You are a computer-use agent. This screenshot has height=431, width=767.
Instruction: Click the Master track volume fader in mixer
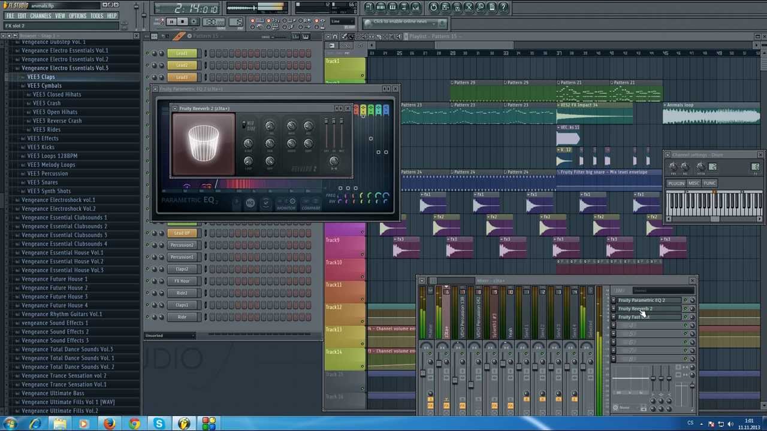click(423, 373)
